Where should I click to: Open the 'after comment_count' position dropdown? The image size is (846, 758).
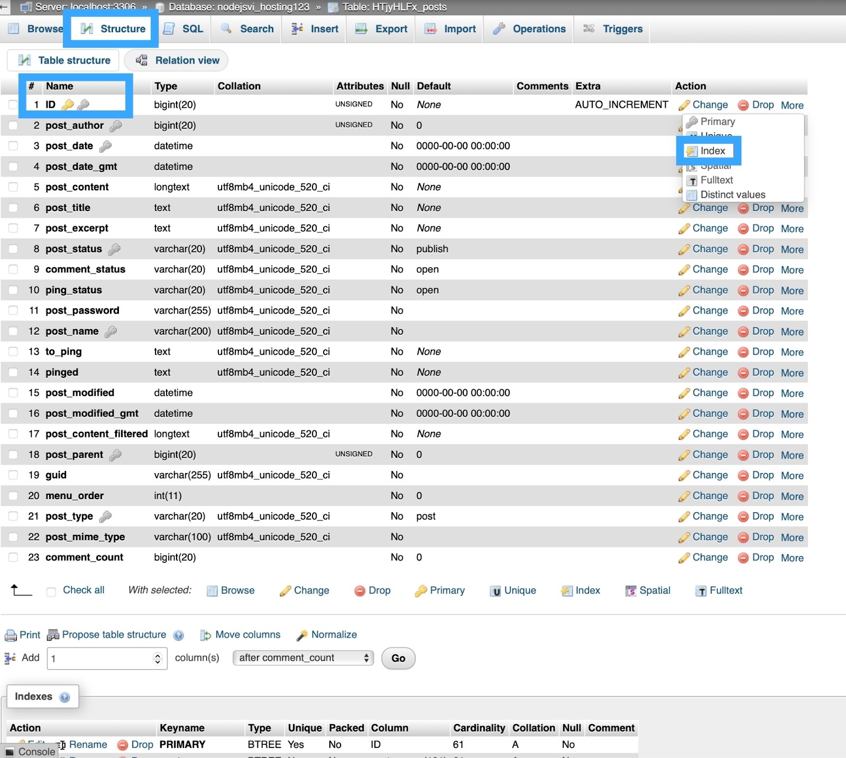click(303, 658)
